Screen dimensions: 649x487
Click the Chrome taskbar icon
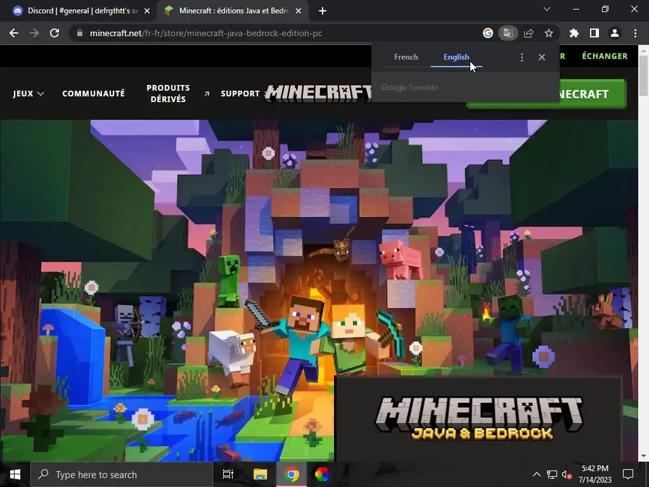pos(292,474)
